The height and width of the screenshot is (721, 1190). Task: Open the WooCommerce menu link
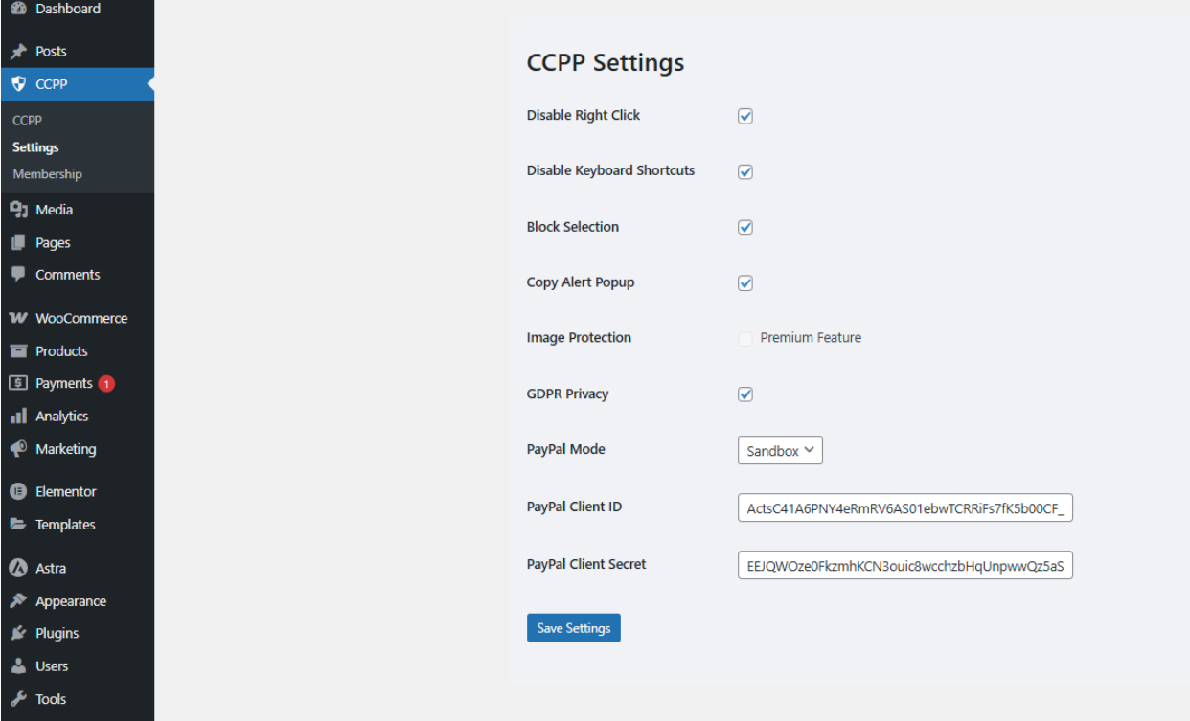coord(81,318)
